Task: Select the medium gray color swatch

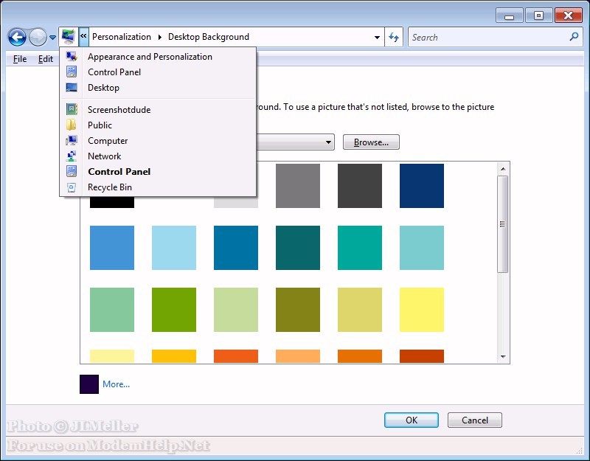Action: point(298,186)
